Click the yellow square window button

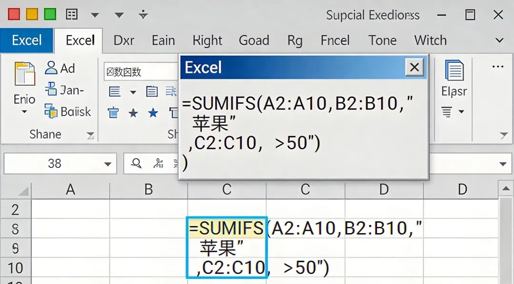pyautogui.click(x=32, y=14)
